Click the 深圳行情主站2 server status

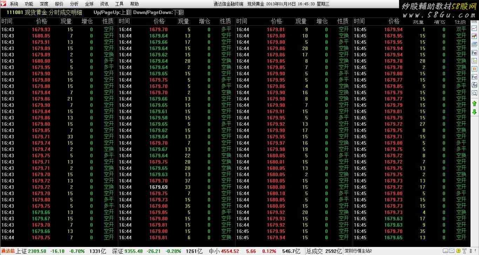[x=358, y=251]
